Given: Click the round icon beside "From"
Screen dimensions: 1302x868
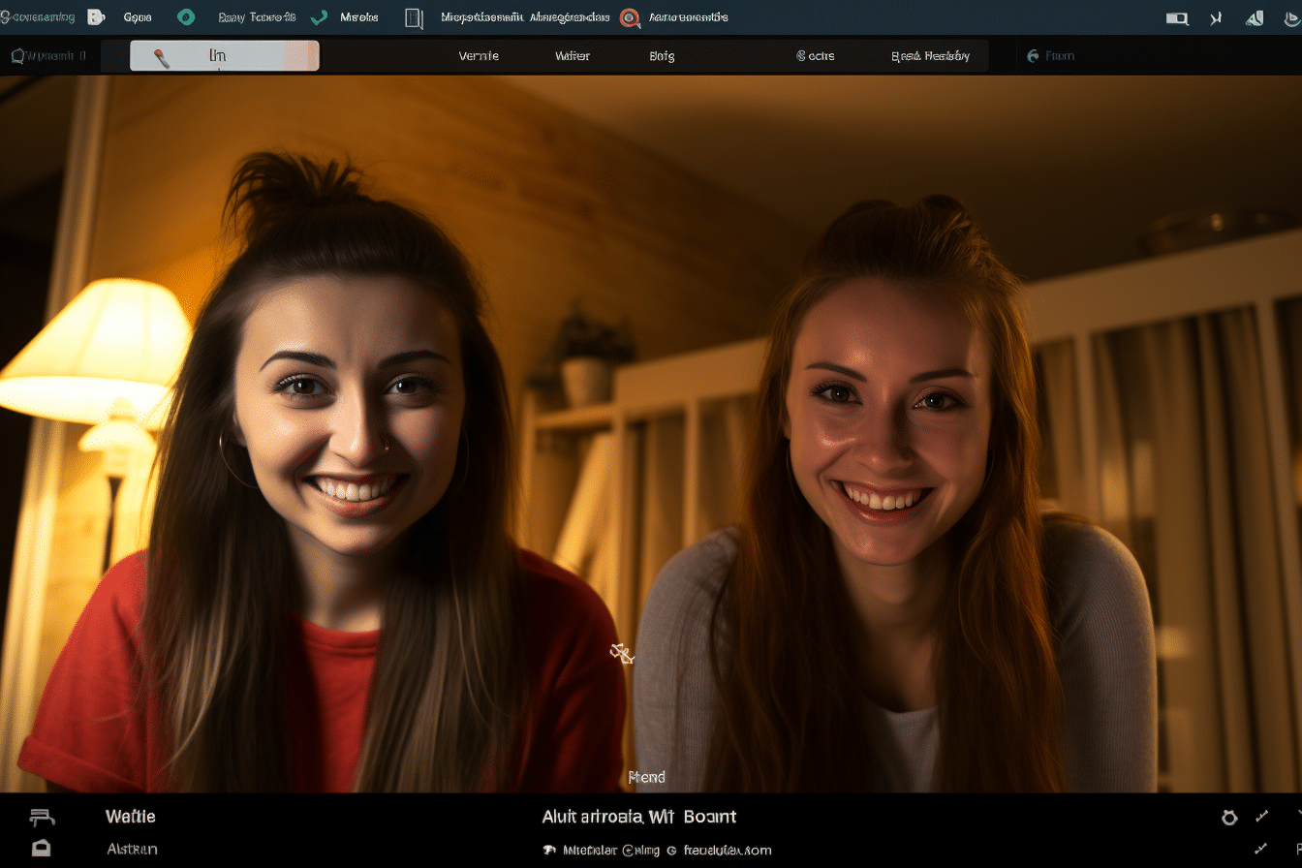Looking at the screenshot, I should [x=1033, y=56].
